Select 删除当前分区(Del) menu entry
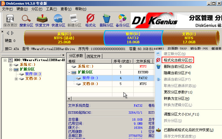Viewport: 222px width, 139px height. pyautogui.click(x=178, y=67)
